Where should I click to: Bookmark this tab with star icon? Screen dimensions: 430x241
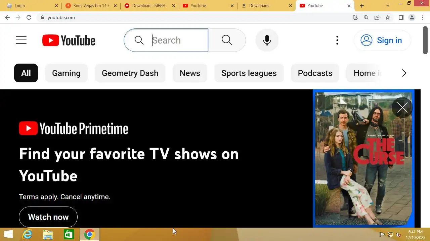point(388,17)
